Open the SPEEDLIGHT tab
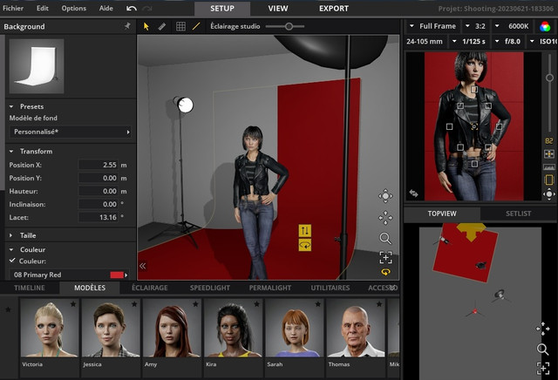 pyautogui.click(x=209, y=288)
